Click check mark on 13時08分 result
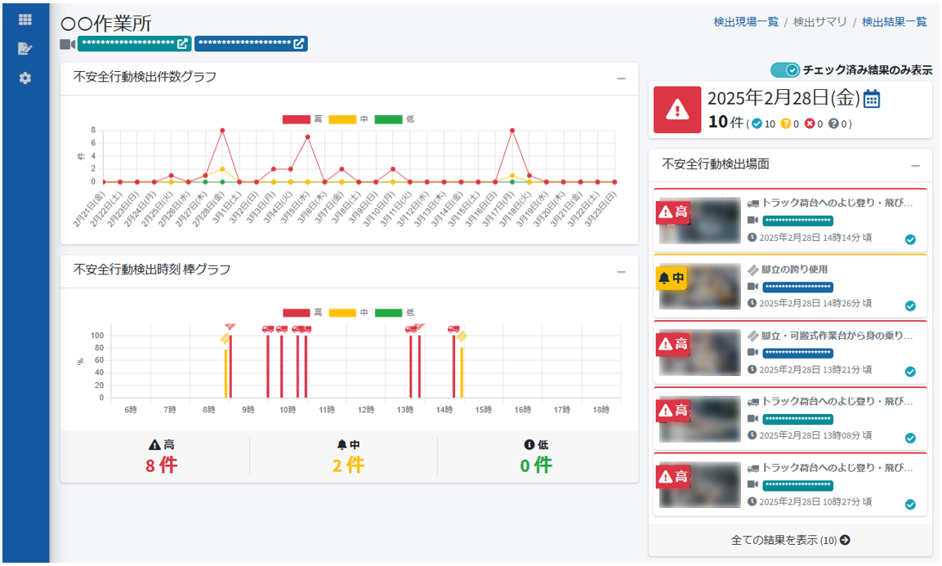 910,438
